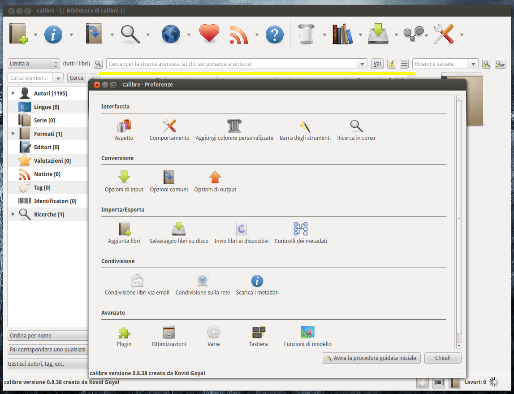Viewport: 514px width, 394px height.
Task: Open the Limita a dropdown
Action: point(34,64)
